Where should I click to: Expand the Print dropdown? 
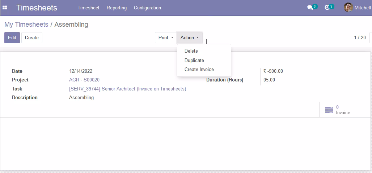(166, 37)
